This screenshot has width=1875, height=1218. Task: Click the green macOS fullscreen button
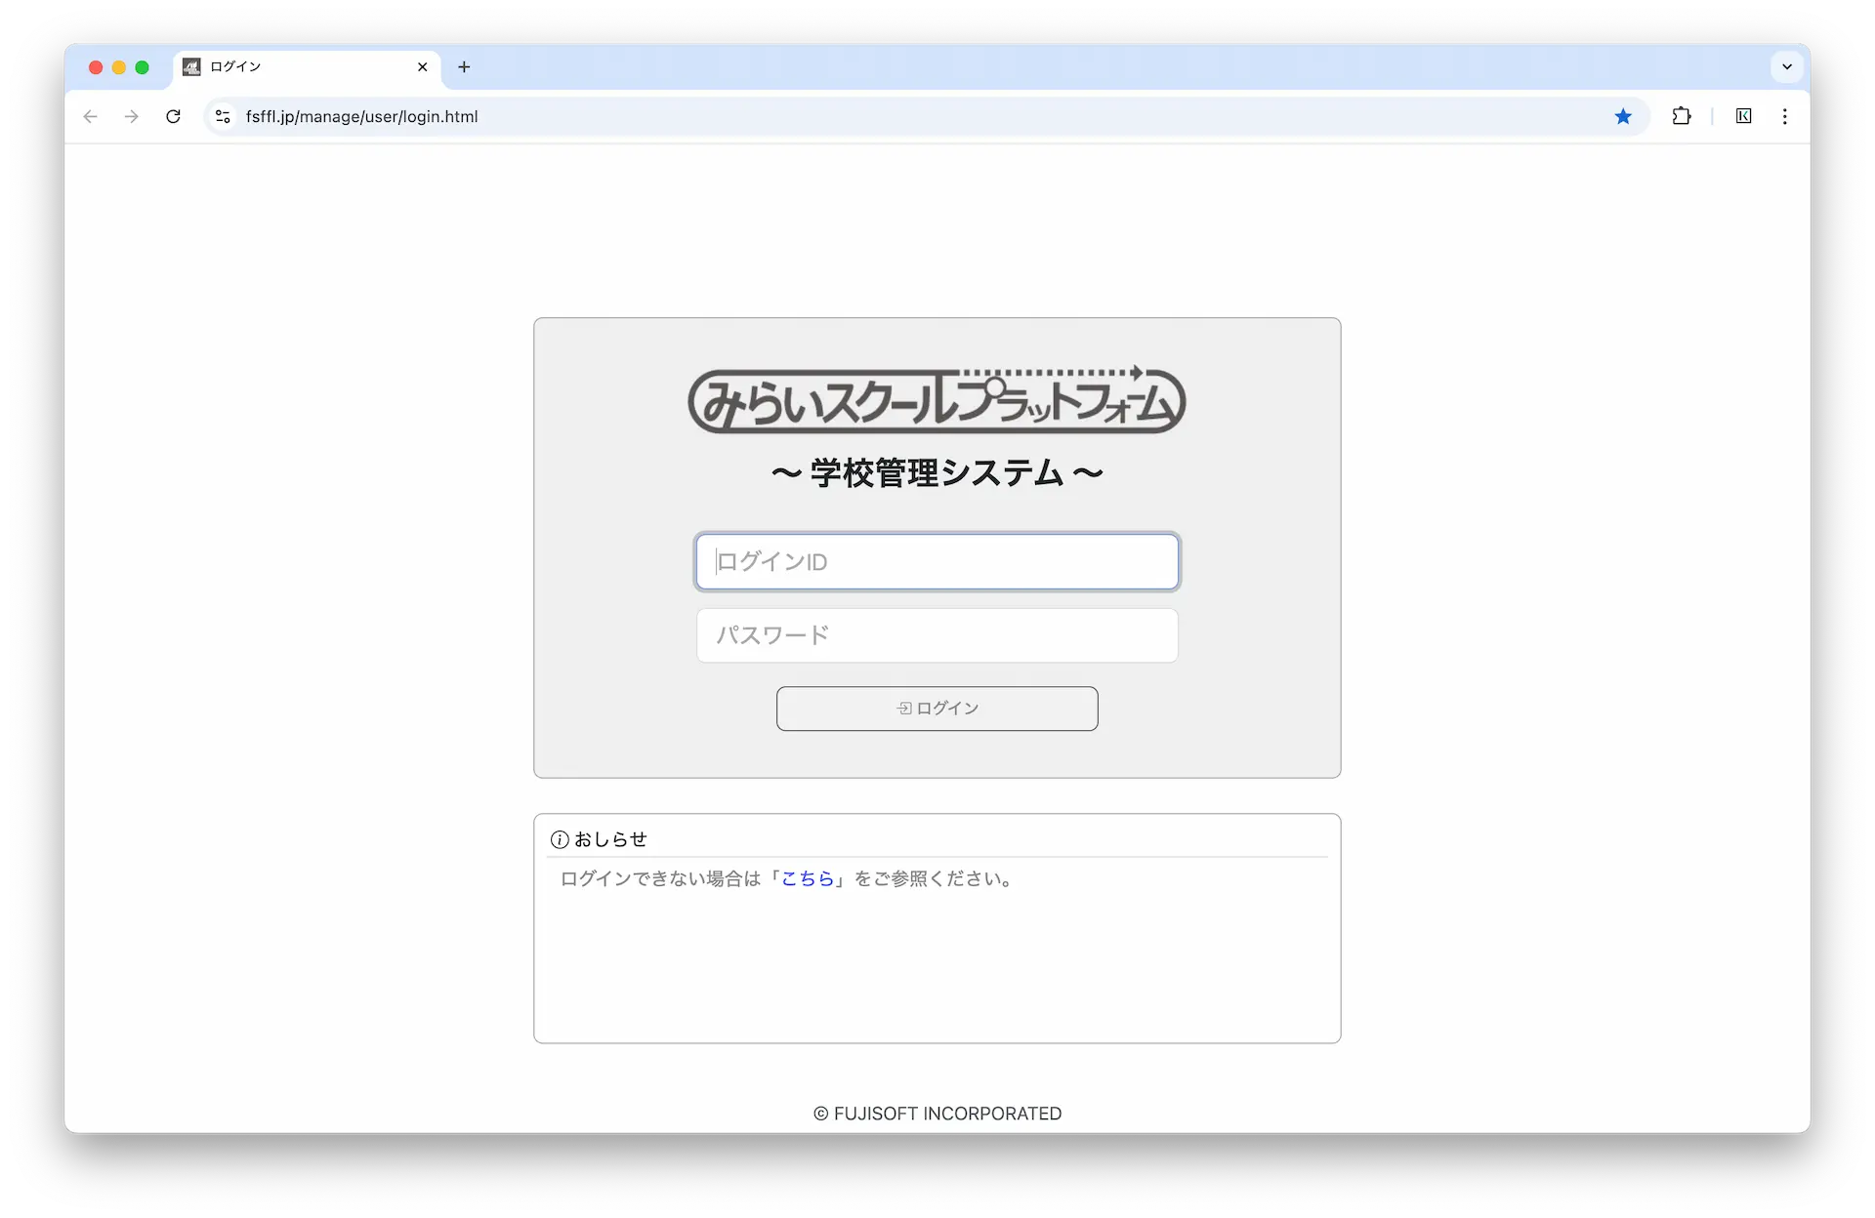click(x=142, y=67)
